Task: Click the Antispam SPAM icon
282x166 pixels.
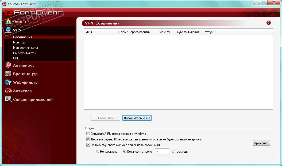Action: (8, 91)
